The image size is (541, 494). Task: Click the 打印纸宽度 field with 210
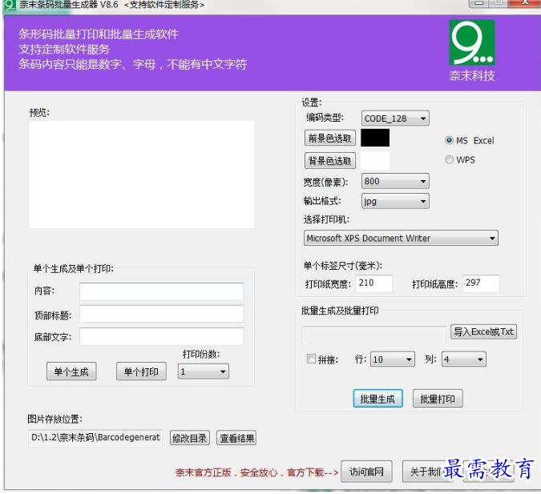pos(373,283)
